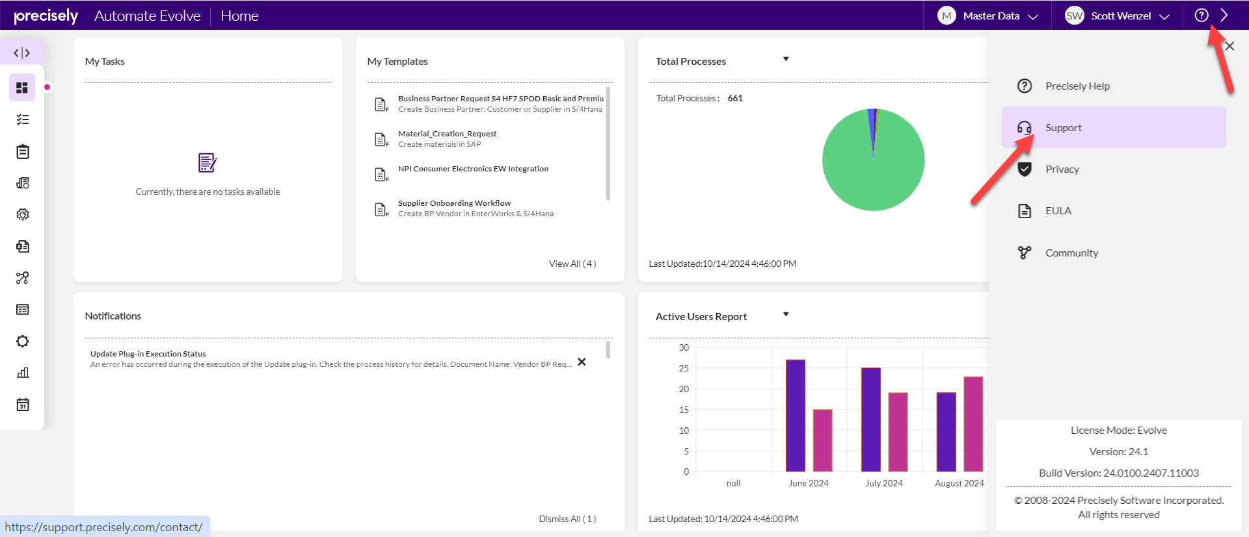This screenshot has height=537, width=1249.
Task: Click View All (4) templates link
Action: click(572, 264)
